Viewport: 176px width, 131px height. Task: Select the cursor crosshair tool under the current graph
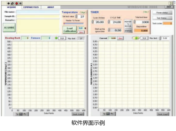point(104,114)
